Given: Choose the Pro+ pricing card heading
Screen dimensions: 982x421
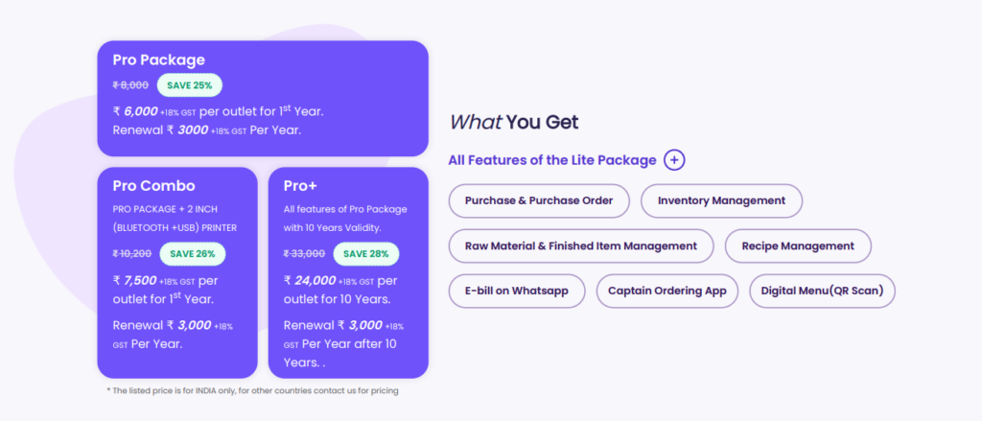Looking at the screenshot, I should pos(299,185).
